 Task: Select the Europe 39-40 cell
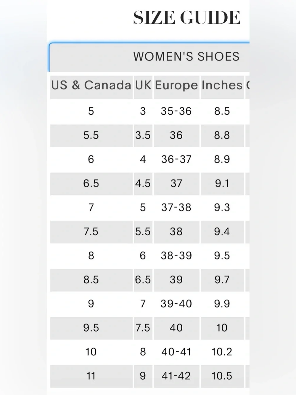click(x=176, y=304)
